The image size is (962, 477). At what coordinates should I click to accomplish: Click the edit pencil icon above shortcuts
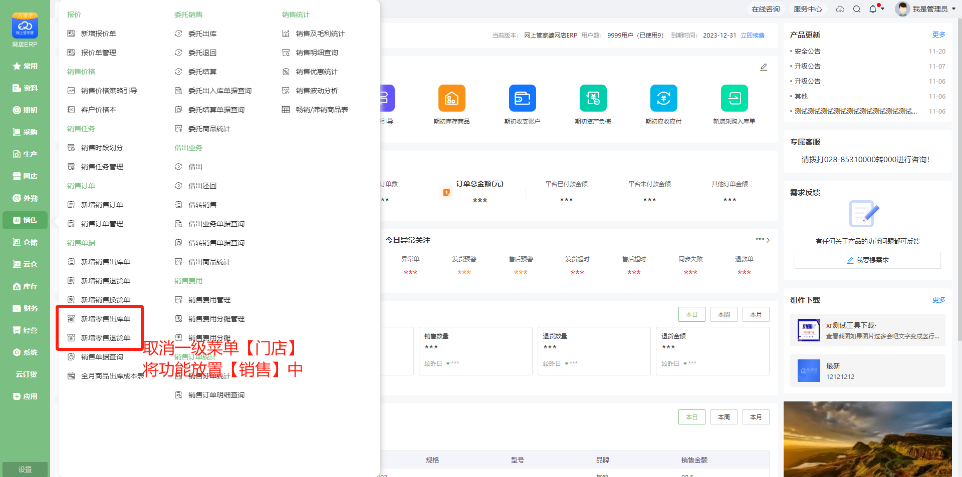click(764, 67)
